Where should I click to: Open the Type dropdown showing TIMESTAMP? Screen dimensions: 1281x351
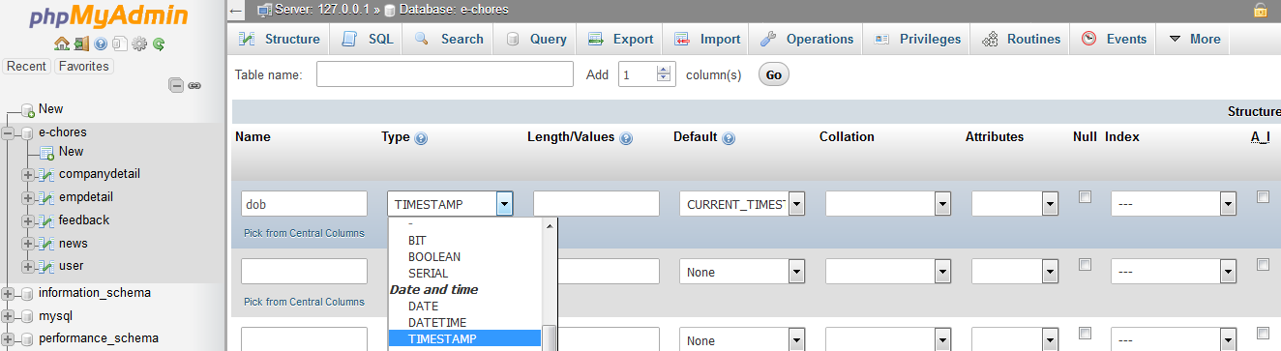pyautogui.click(x=450, y=204)
